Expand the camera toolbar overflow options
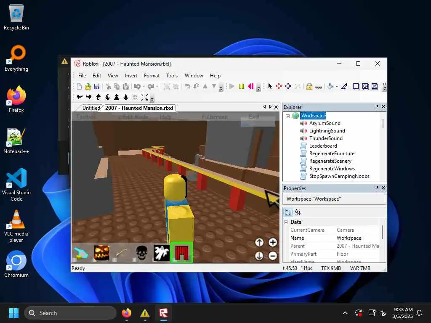 tap(152, 98)
